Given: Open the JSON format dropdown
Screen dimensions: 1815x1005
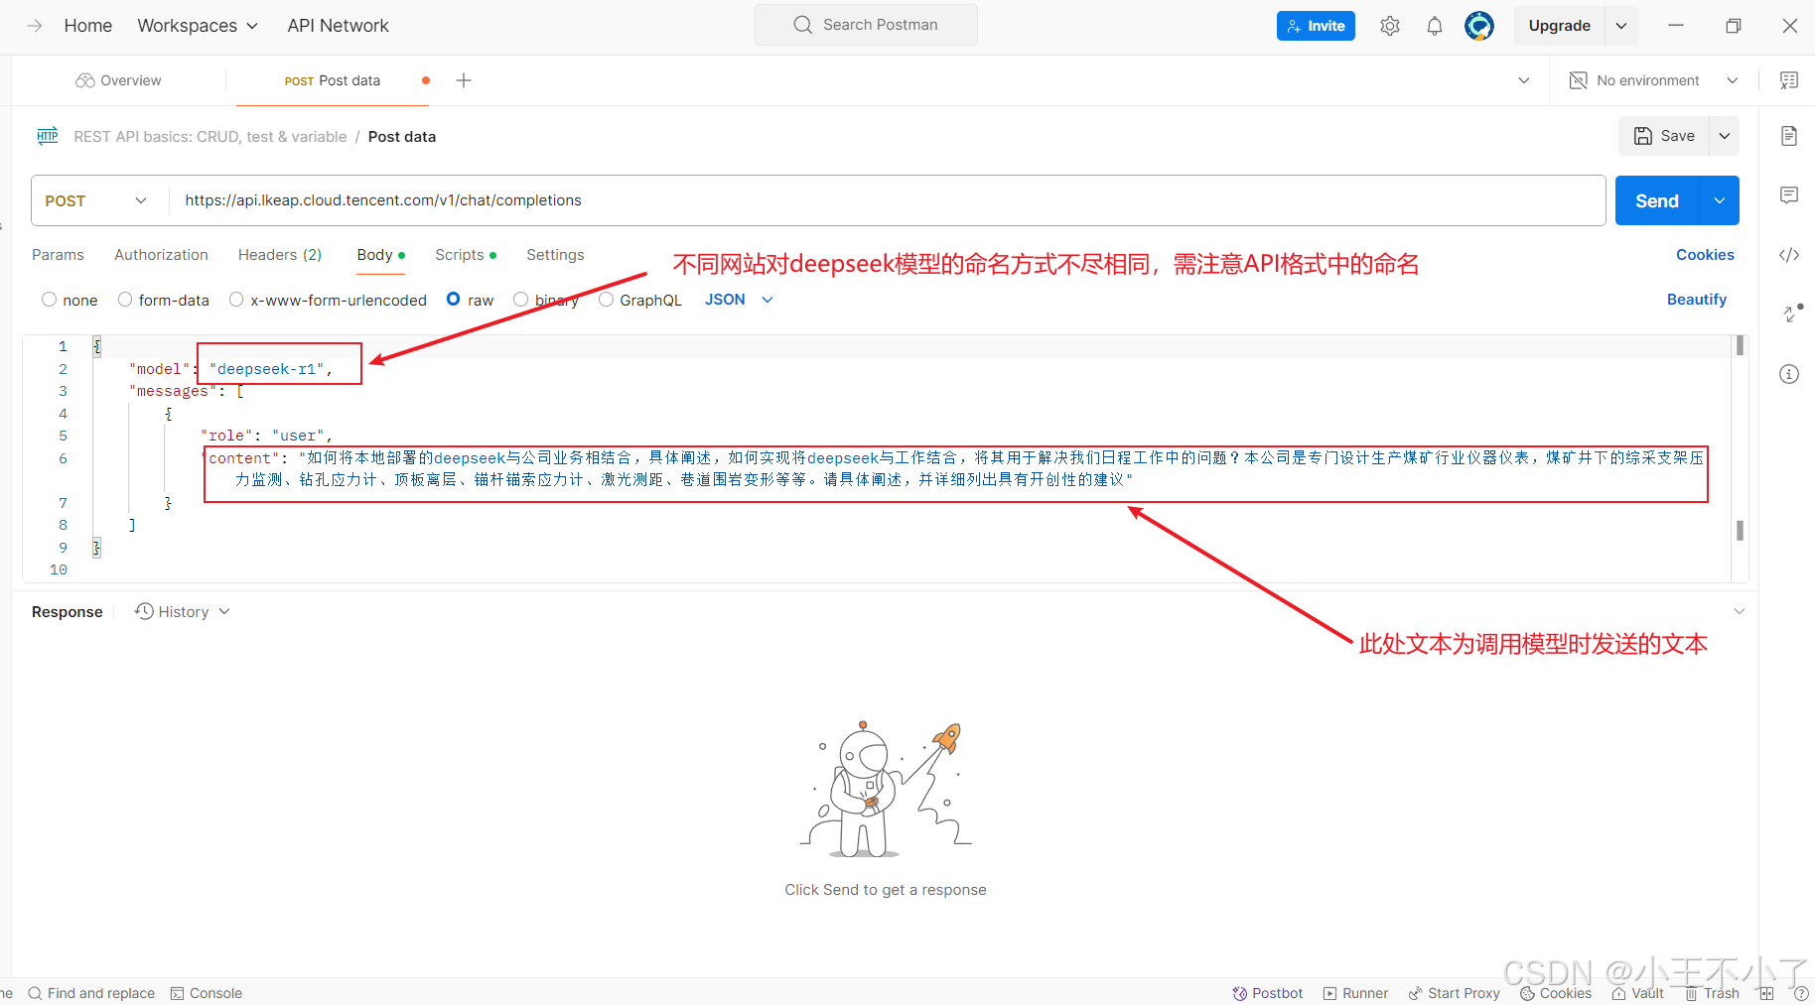Looking at the screenshot, I should (739, 300).
